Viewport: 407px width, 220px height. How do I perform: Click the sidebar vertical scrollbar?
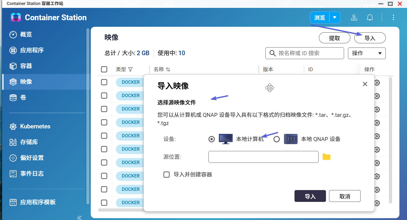[88, 116]
